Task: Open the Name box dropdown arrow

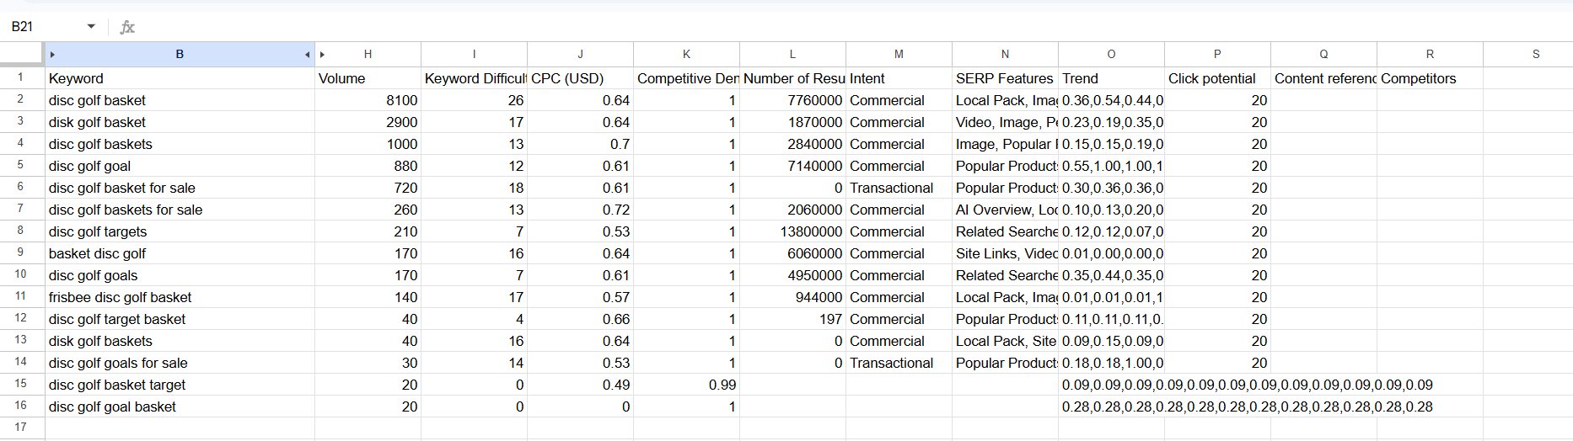Action: pos(91,27)
